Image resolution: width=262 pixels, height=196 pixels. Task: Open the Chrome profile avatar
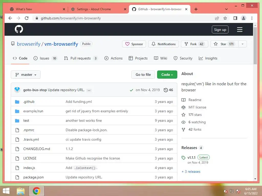click(244, 18)
